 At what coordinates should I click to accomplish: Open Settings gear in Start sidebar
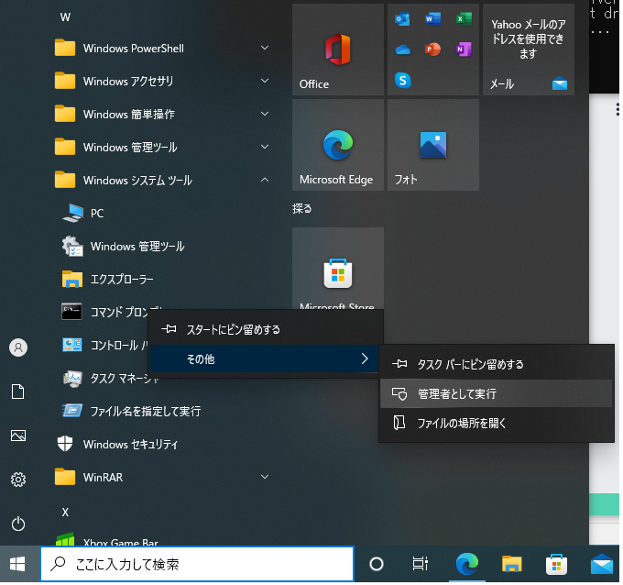pos(18,480)
